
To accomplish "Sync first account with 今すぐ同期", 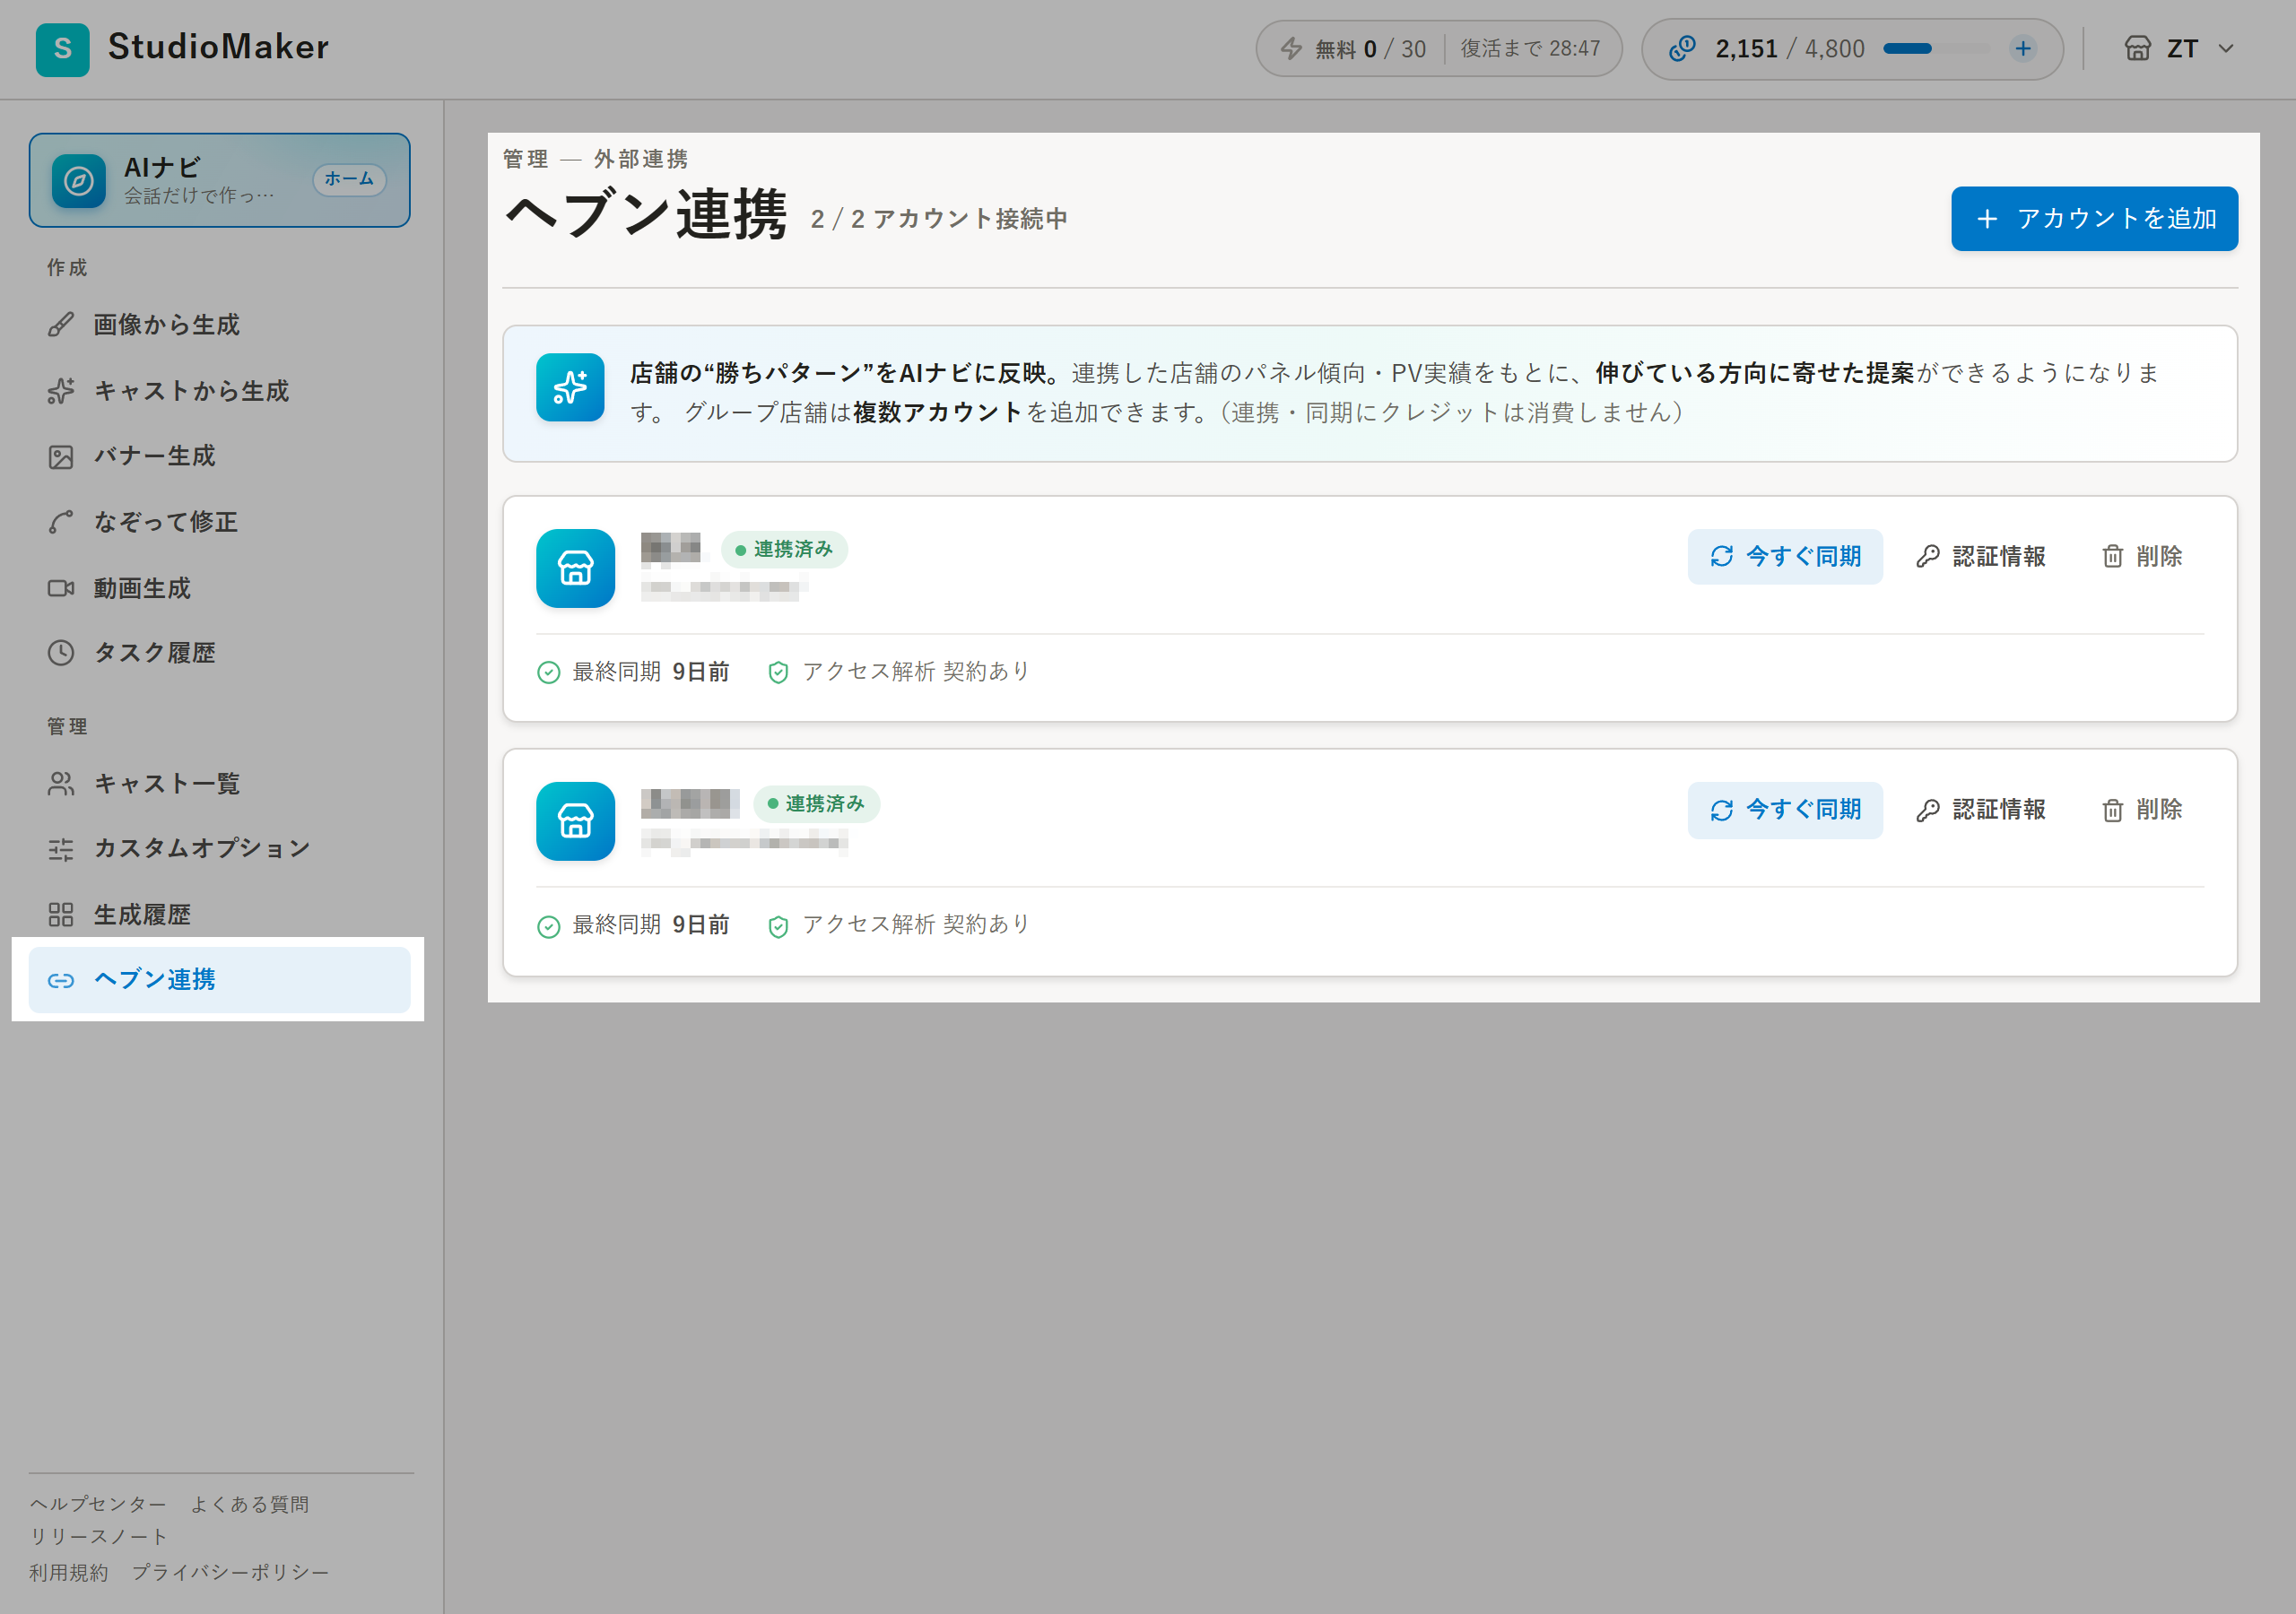I will [1785, 557].
